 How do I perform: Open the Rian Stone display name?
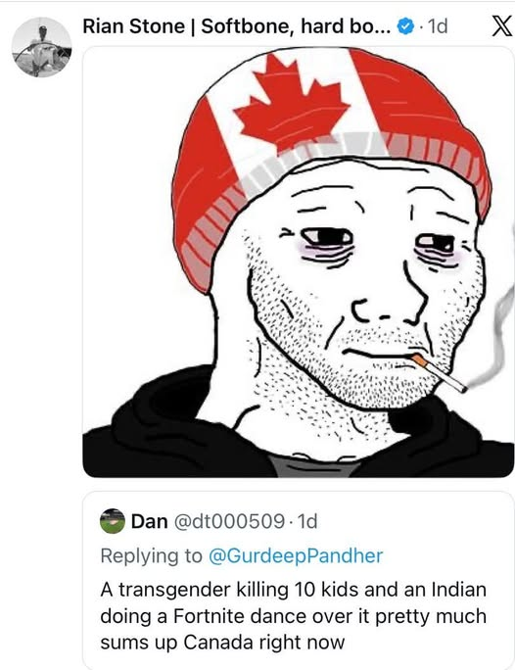(133, 26)
